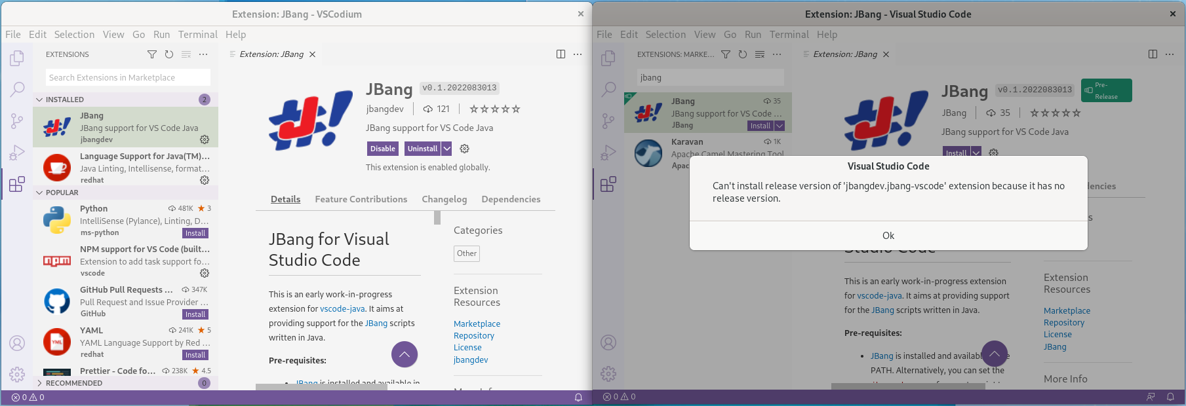The height and width of the screenshot is (406, 1186).
Task: Switch to Changelog tab
Action: [x=445, y=199]
